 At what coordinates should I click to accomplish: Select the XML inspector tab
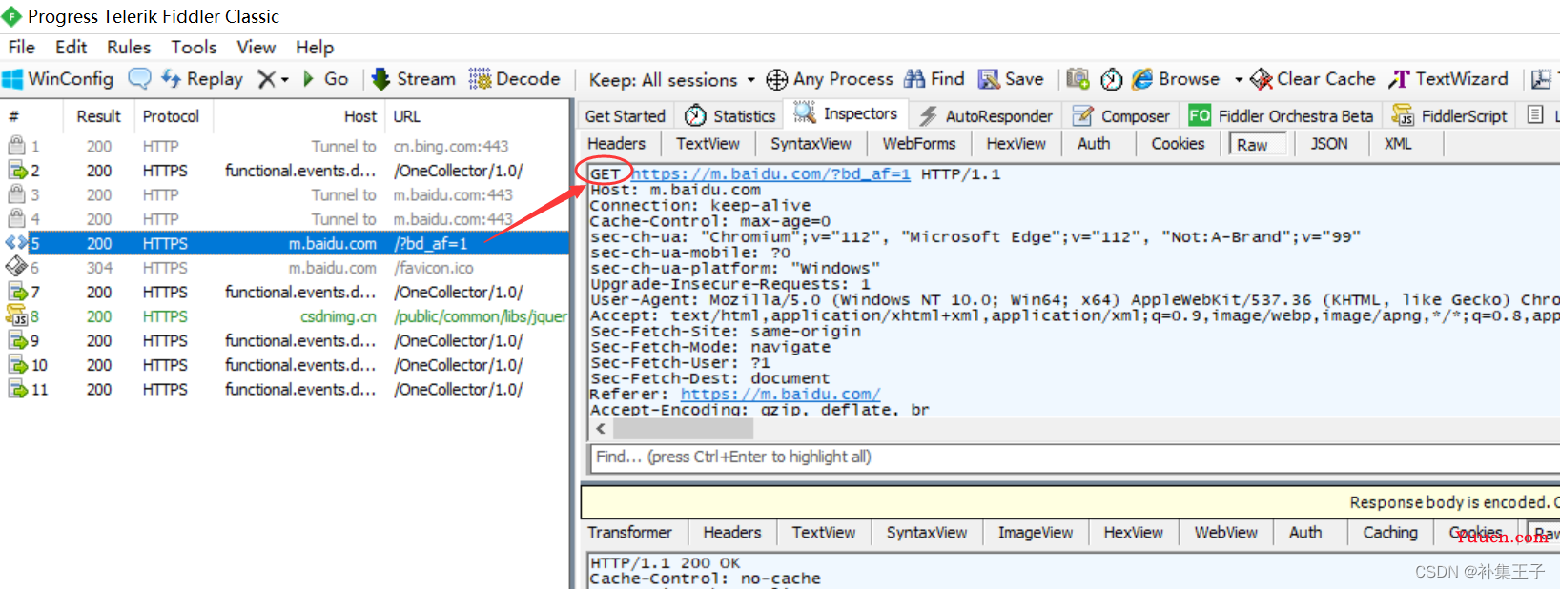1398,144
